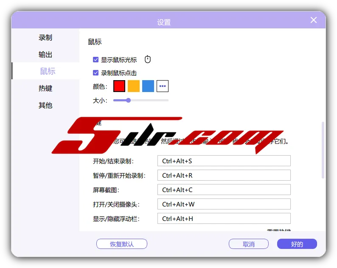This screenshot has width=337, height=268.
Task: Click the mouse cursor style icon
Action: click(148, 59)
